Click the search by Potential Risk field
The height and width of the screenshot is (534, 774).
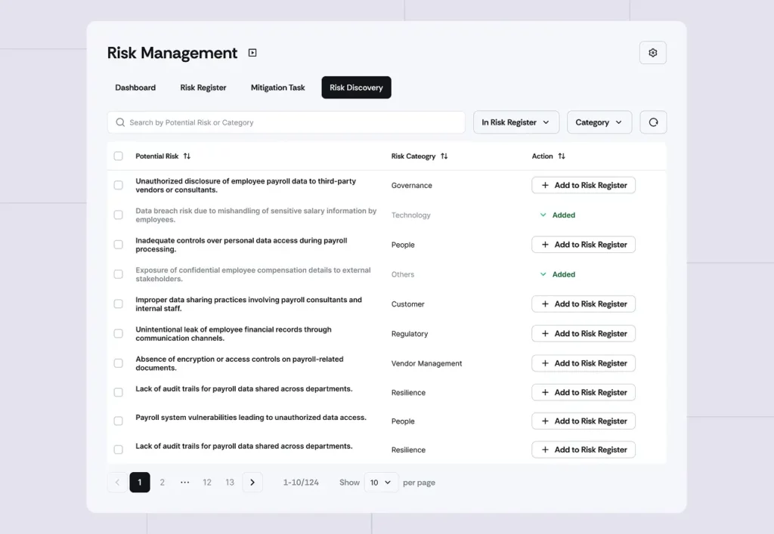point(286,122)
